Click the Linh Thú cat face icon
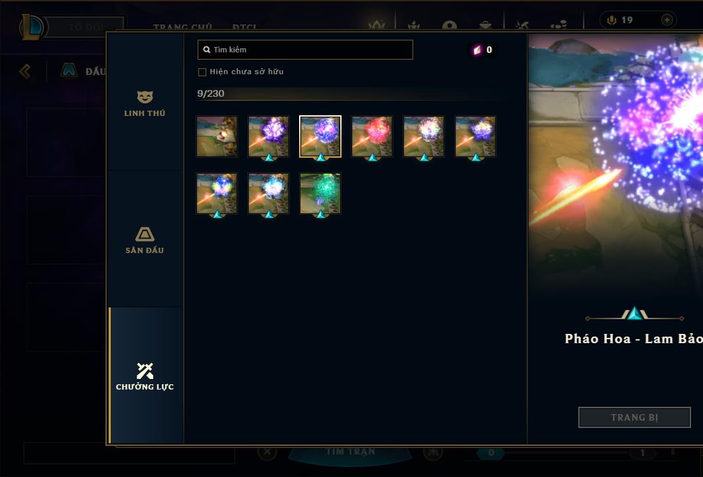The height and width of the screenshot is (477, 703). point(145,97)
